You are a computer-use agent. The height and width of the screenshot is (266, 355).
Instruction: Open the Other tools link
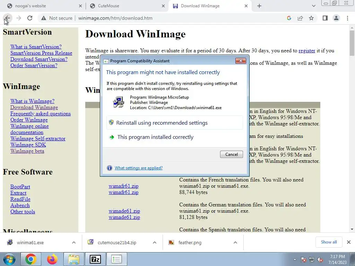coord(23,212)
